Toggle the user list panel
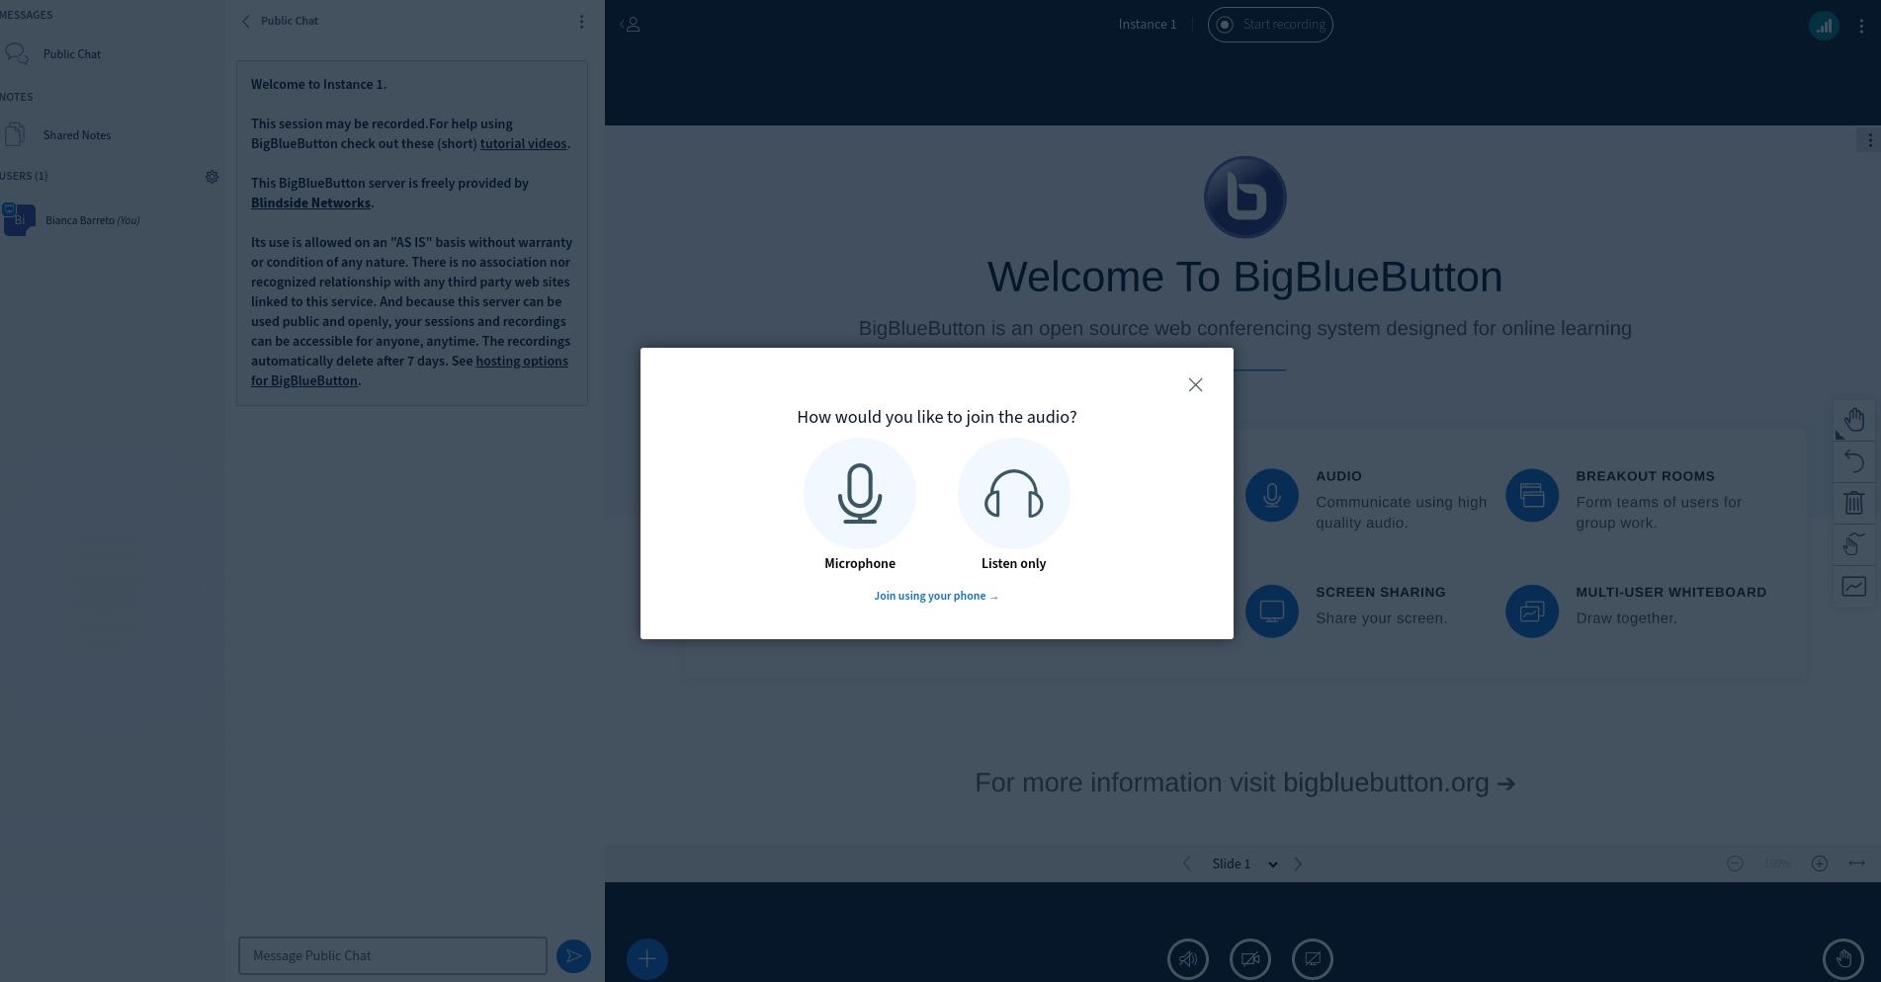This screenshot has width=1881, height=982. [631, 25]
